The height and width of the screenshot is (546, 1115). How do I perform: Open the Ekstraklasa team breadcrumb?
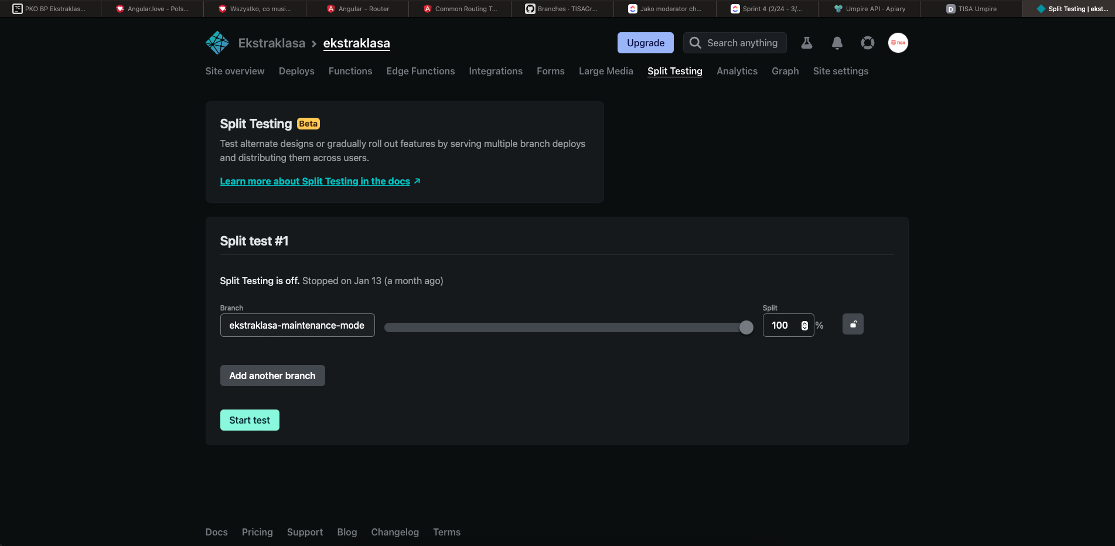click(x=272, y=43)
